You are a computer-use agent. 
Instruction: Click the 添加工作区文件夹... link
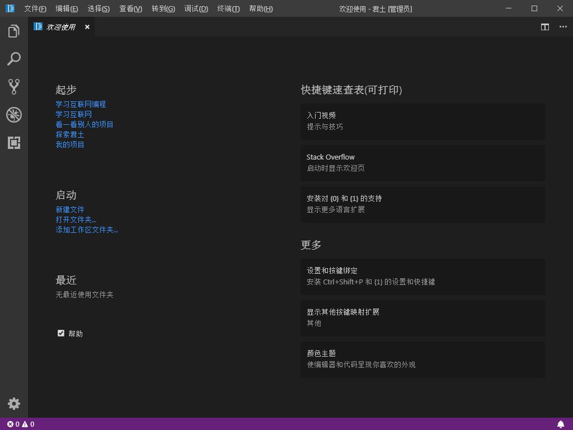coord(87,230)
